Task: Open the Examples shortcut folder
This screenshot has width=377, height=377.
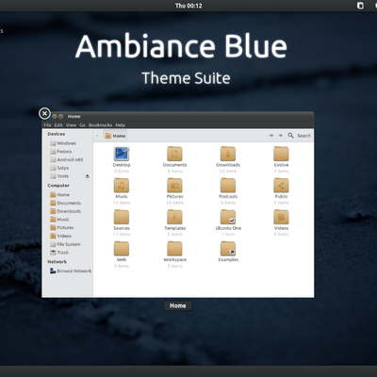Action: pyautogui.click(x=228, y=249)
